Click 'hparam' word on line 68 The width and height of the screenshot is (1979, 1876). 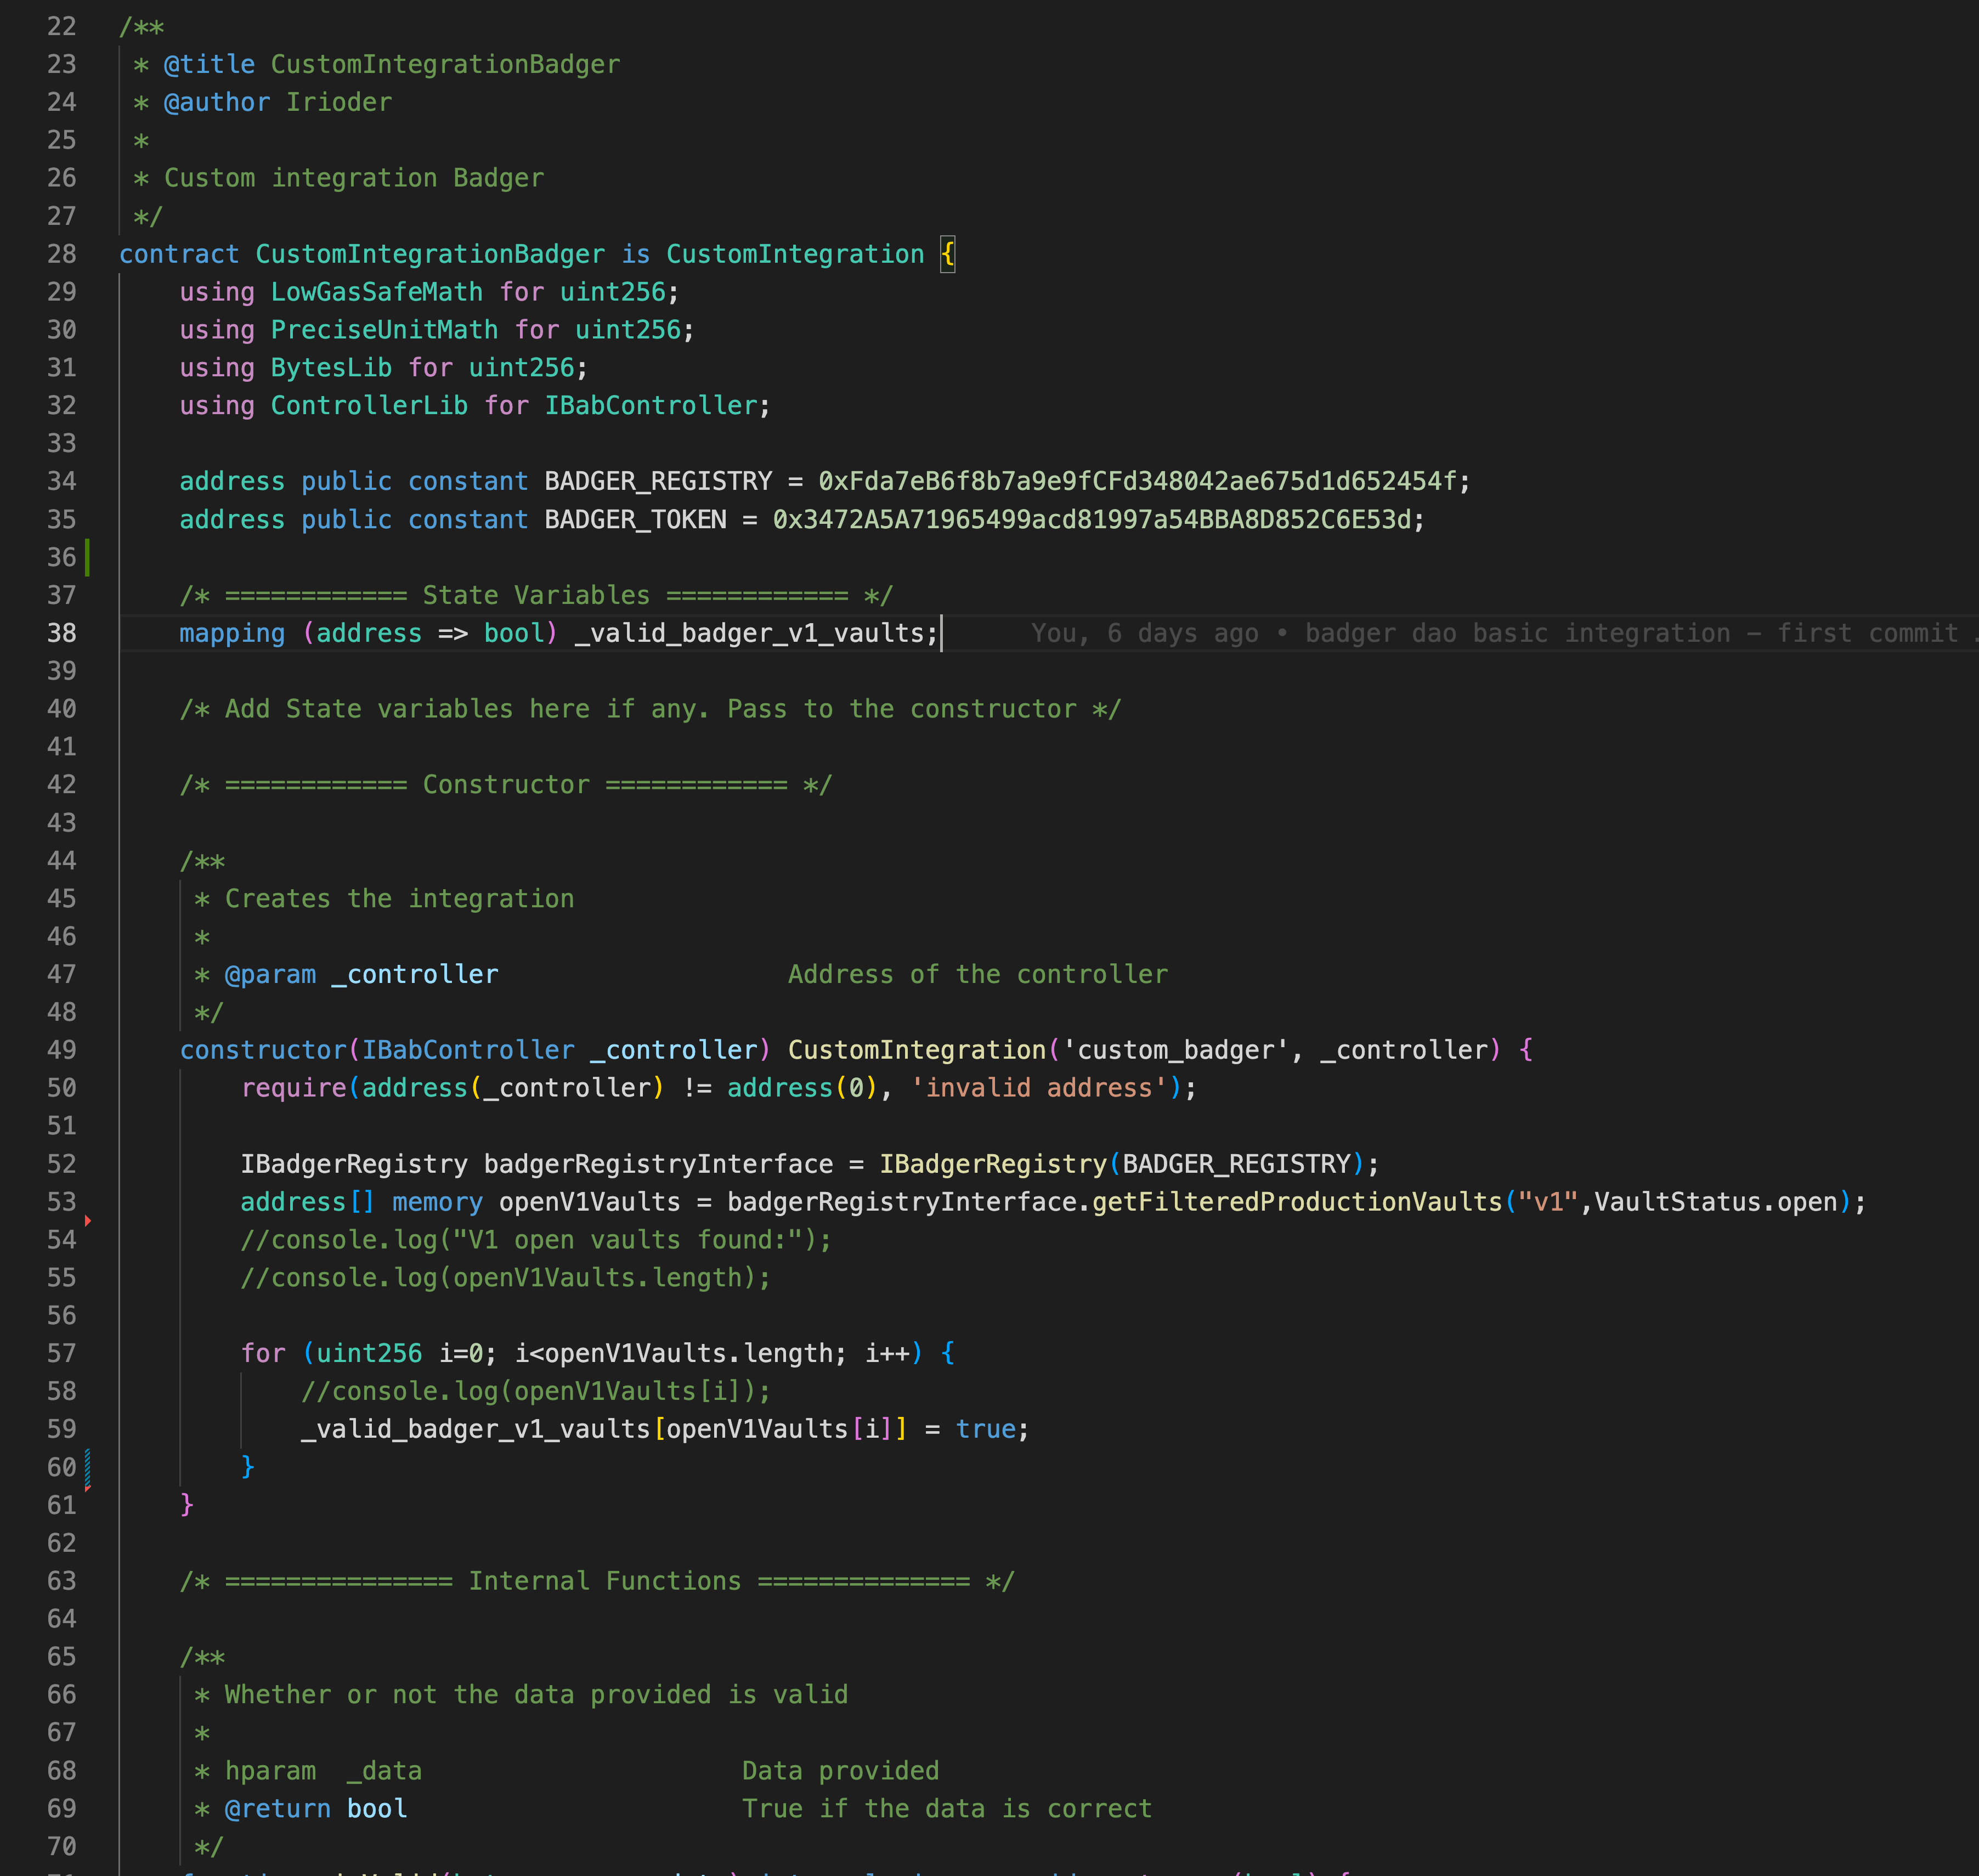pos(270,1771)
